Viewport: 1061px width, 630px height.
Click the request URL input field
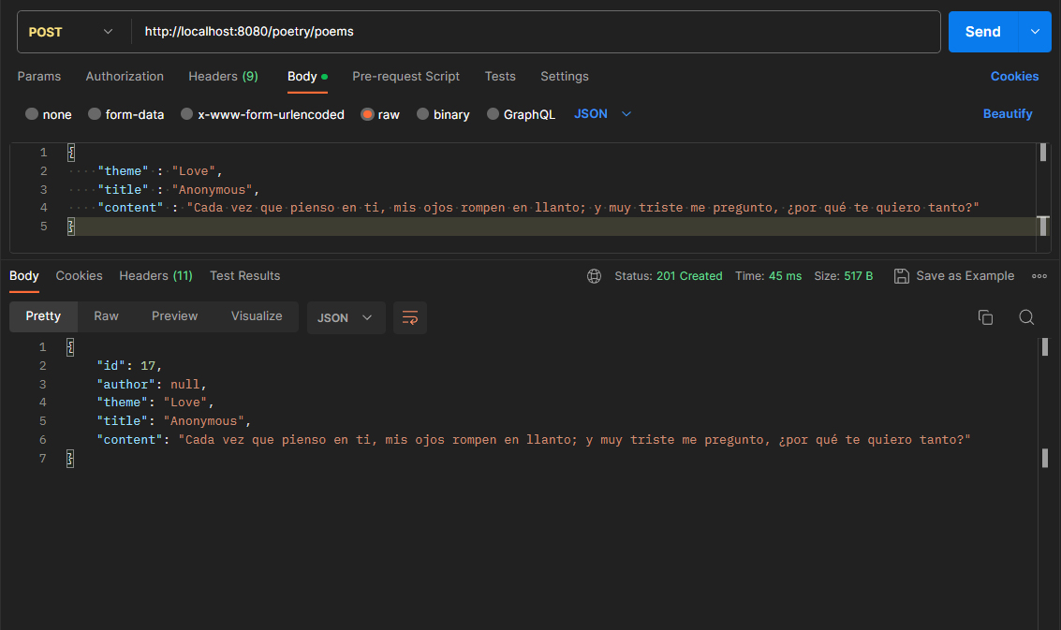pyautogui.click(x=535, y=32)
